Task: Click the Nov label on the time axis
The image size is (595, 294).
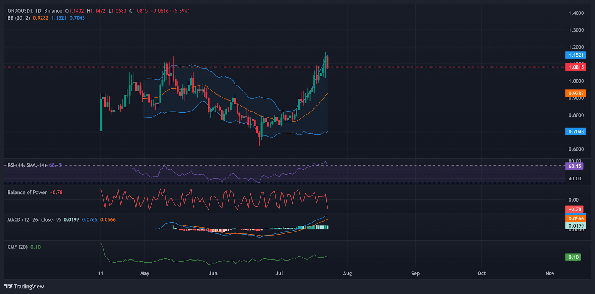Action: point(550,274)
